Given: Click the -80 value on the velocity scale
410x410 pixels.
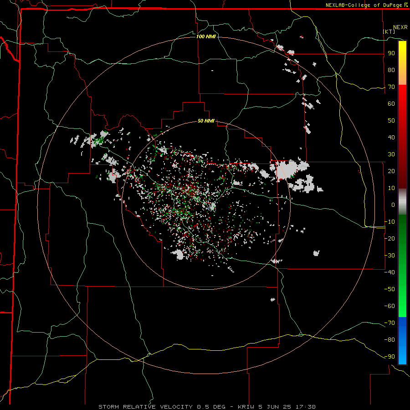Looking at the screenshot, I should [389, 340].
